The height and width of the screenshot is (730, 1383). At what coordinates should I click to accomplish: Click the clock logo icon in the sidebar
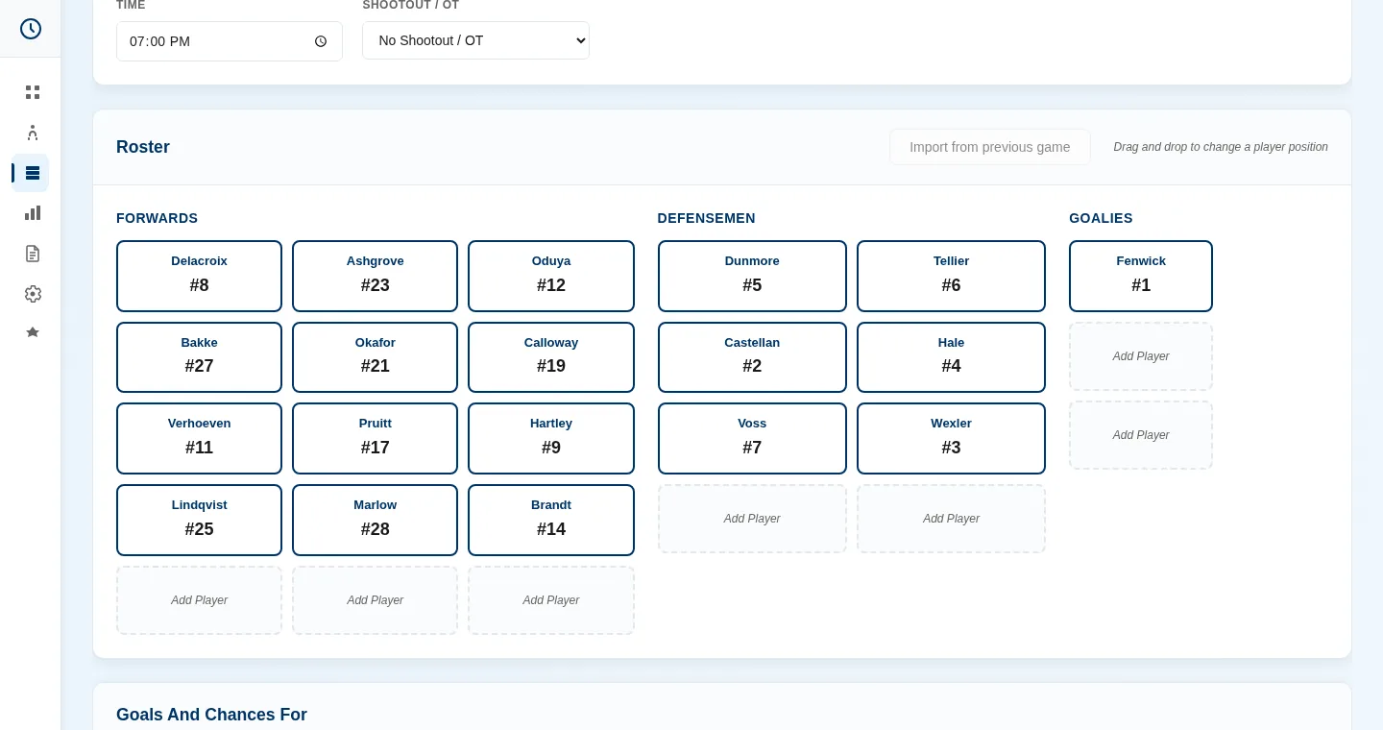click(x=31, y=29)
